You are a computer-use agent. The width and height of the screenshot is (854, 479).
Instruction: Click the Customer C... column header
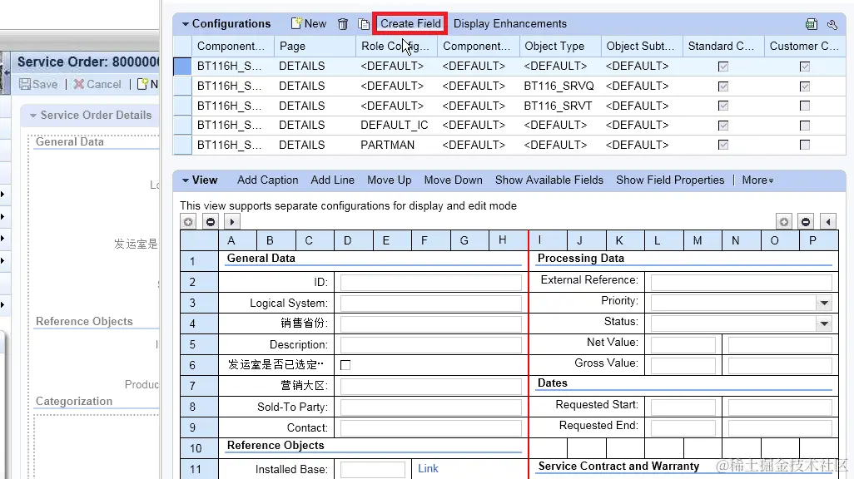tap(804, 47)
